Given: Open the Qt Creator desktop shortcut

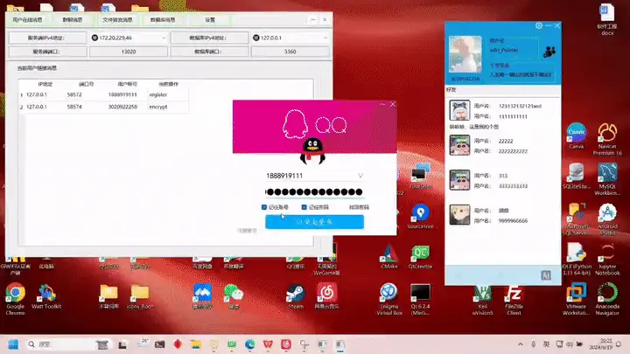Looking at the screenshot, I should coord(420,257).
